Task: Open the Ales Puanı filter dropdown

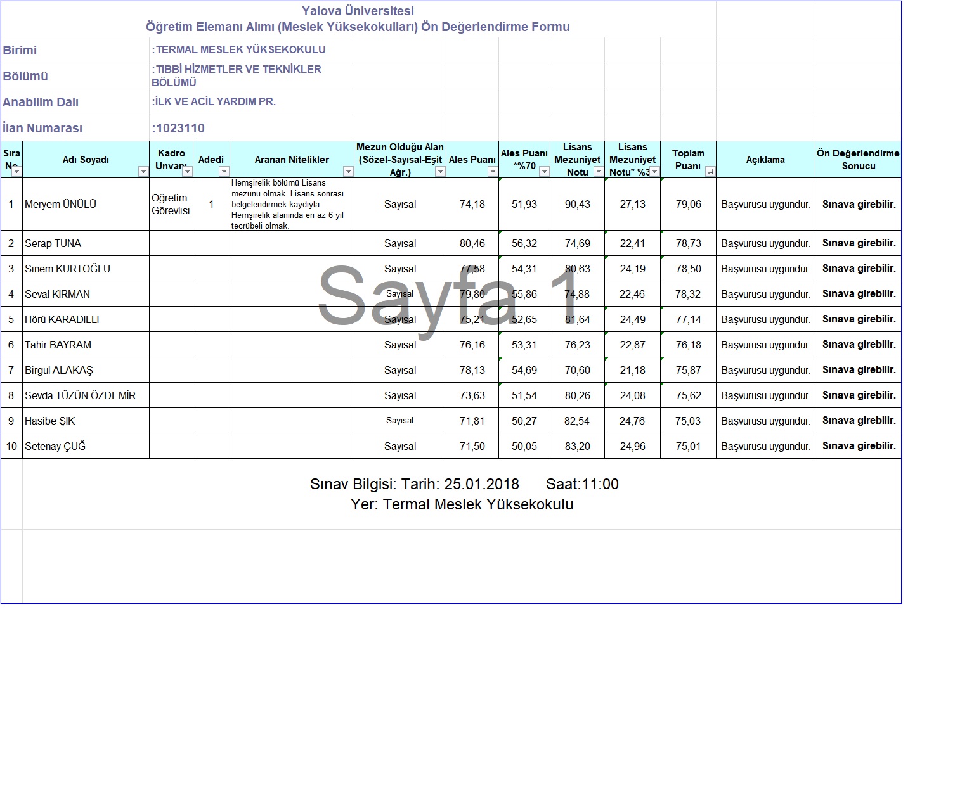Action: (x=493, y=172)
